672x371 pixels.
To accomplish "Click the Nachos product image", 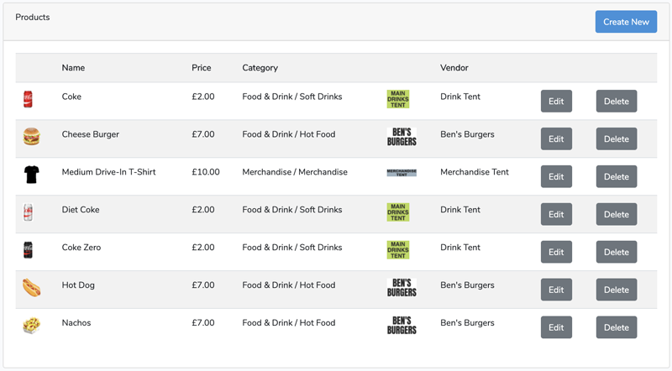I will pos(31,325).
